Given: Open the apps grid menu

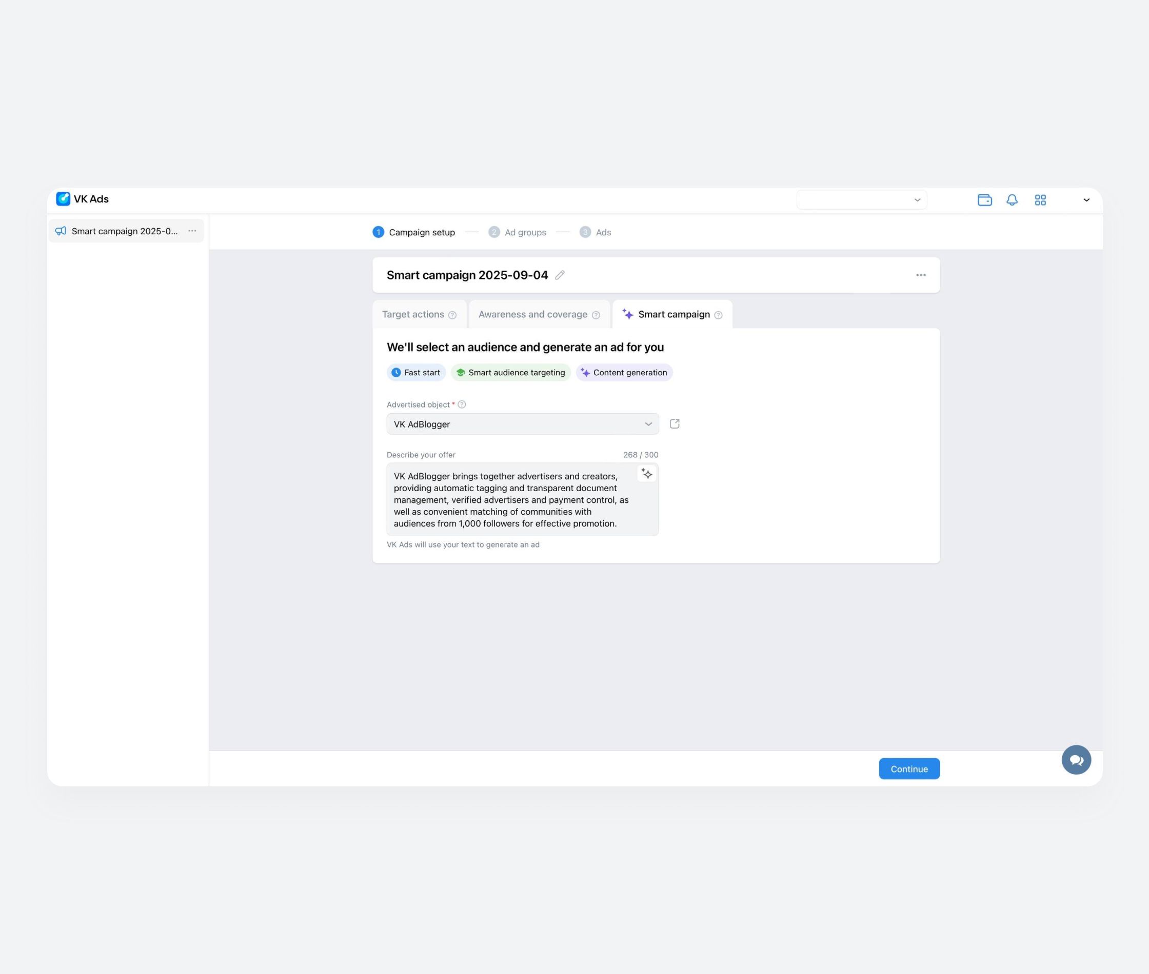Looking at the screenshot, I should [1041, 200].
